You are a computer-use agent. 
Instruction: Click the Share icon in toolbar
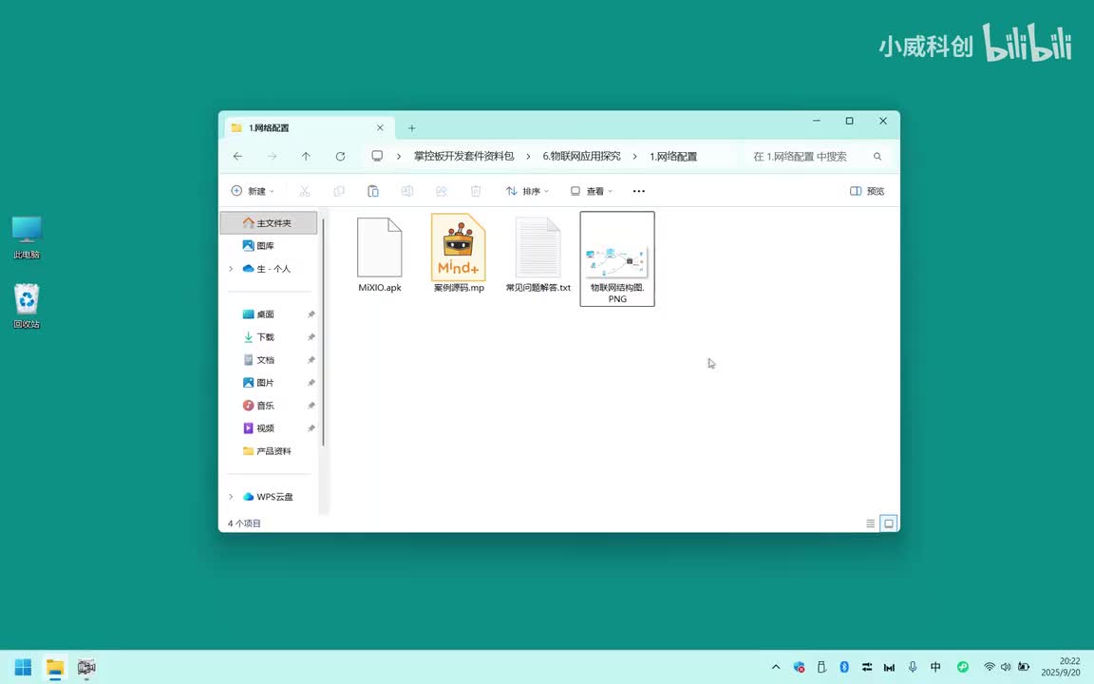441,191
